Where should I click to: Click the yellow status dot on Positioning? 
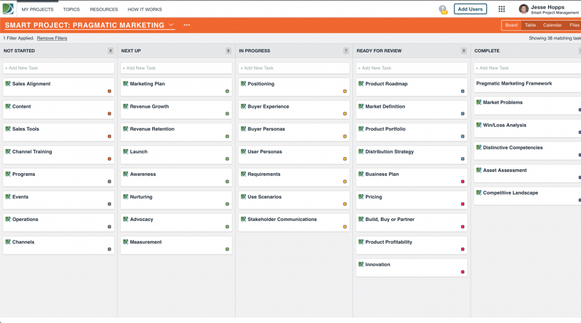(x=345, y=91)
